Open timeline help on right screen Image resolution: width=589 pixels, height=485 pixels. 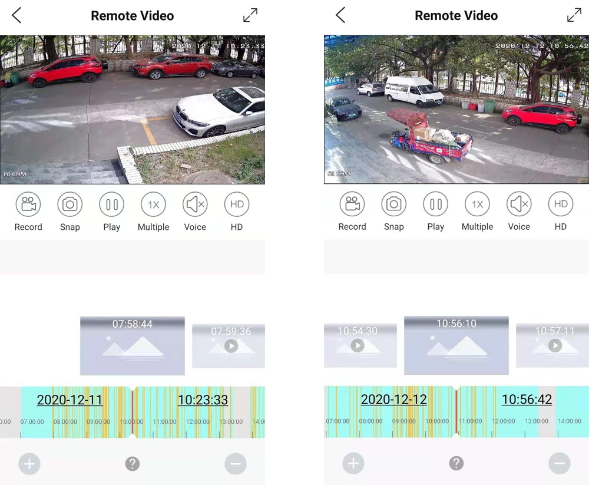point(456,464)
